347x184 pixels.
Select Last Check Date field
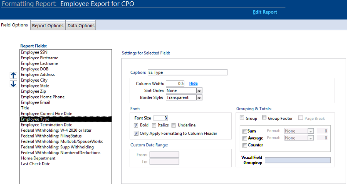point(66,164)
